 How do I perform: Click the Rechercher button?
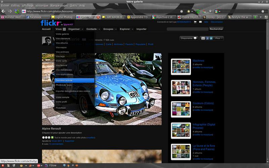tap(216, 29)
